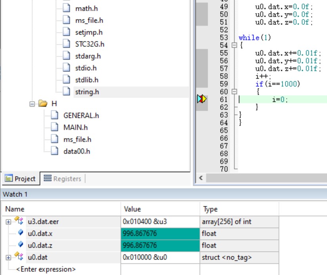327x275 pixels.
Task: Click the 0x010000 &u0 value cell
Action: pyautogui.click(x=160, y=257)
